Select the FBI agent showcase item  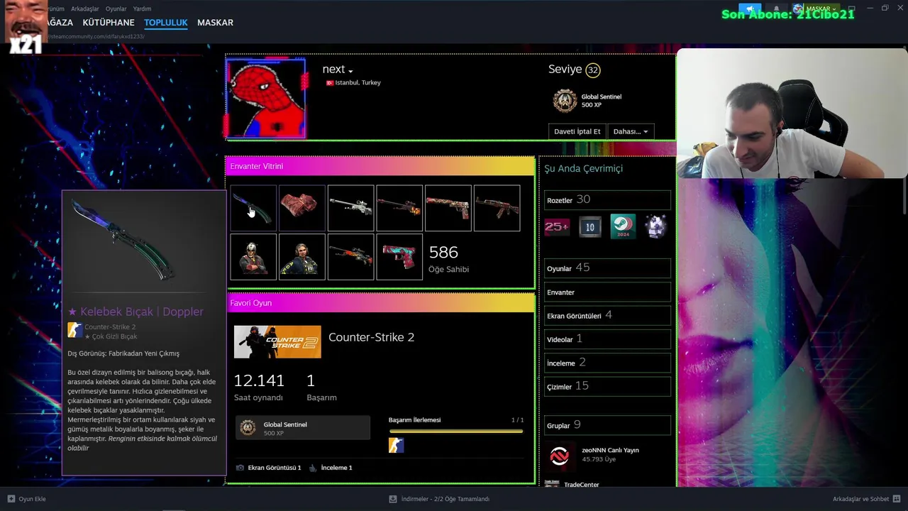[x=302, y=257]
